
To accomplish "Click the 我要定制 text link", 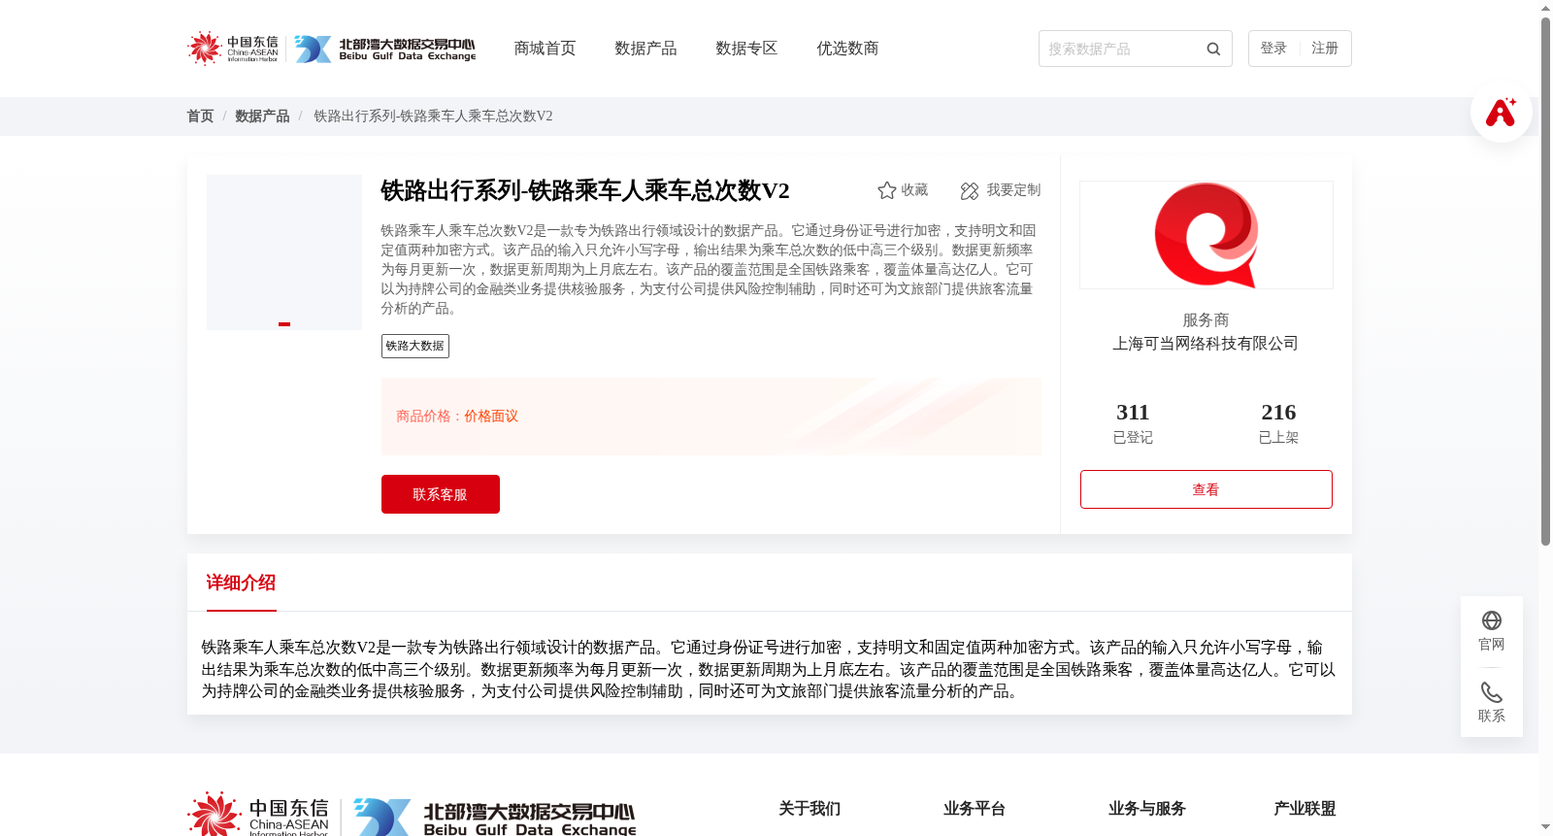I will click(x=1013, y=190).
